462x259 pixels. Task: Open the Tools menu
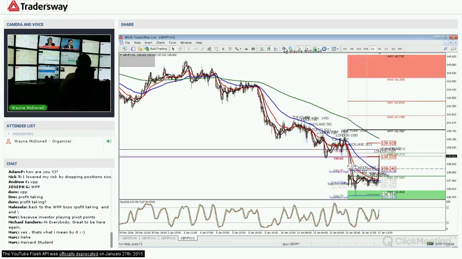click(x=172, y=43)
